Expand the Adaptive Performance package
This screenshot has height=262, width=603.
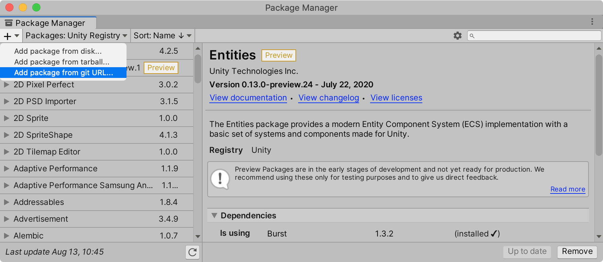pyautogui.click(x=6, y=169)
